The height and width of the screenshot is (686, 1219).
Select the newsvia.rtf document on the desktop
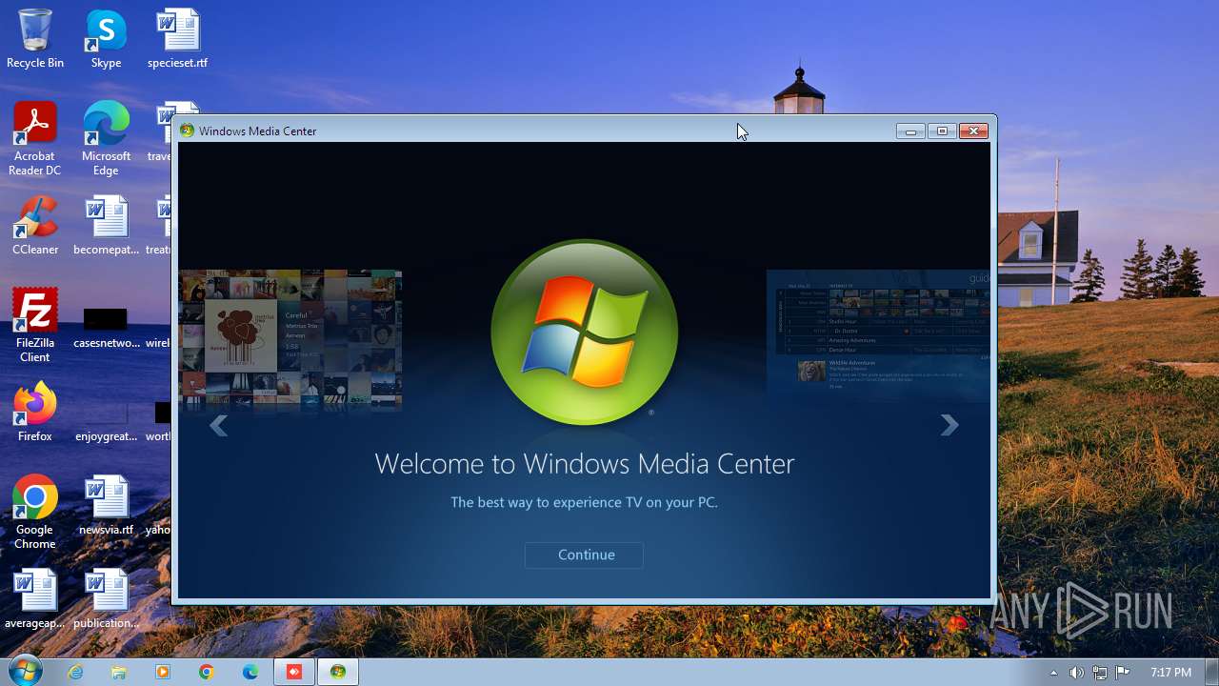tap(106, 506)
